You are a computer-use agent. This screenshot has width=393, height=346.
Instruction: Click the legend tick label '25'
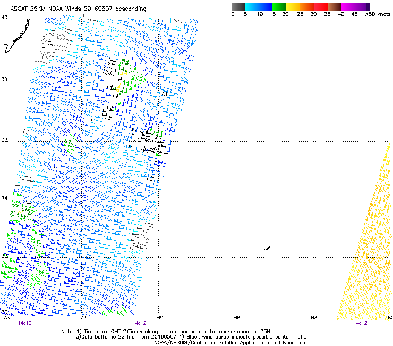coord(300,14)
